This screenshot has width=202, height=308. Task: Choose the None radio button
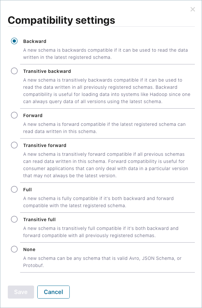point(14,249)
